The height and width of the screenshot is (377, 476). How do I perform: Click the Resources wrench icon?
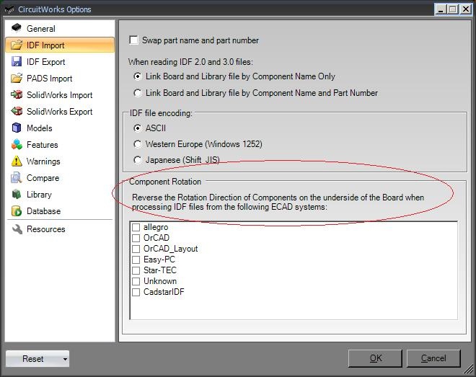click(17, 229)
